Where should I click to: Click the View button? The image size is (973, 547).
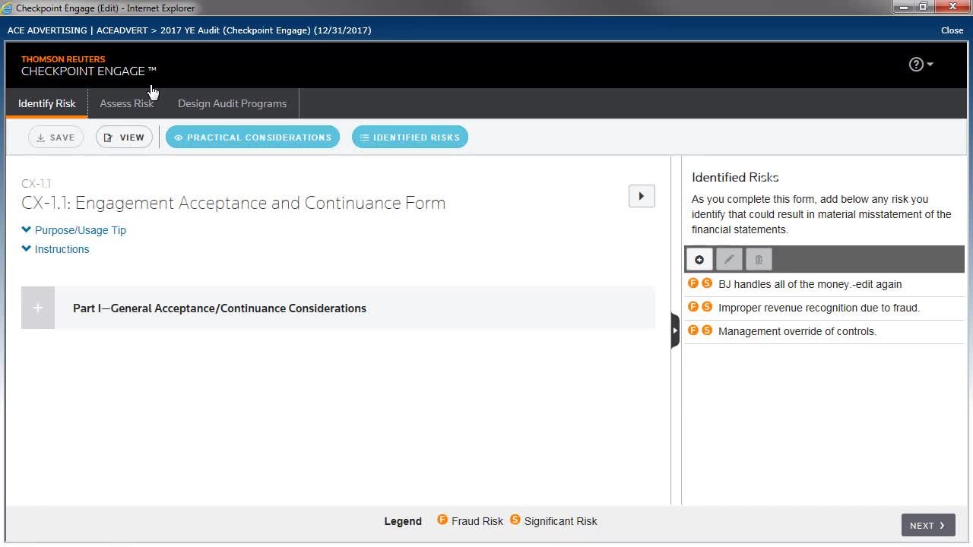pyautogui.click(x=124, y=138)
